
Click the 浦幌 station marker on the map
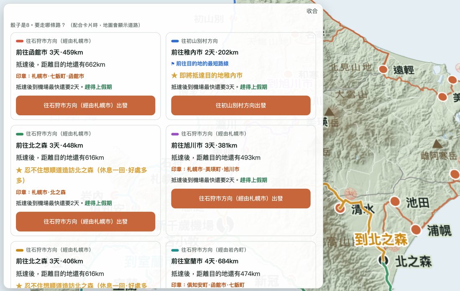coord(416,230)
